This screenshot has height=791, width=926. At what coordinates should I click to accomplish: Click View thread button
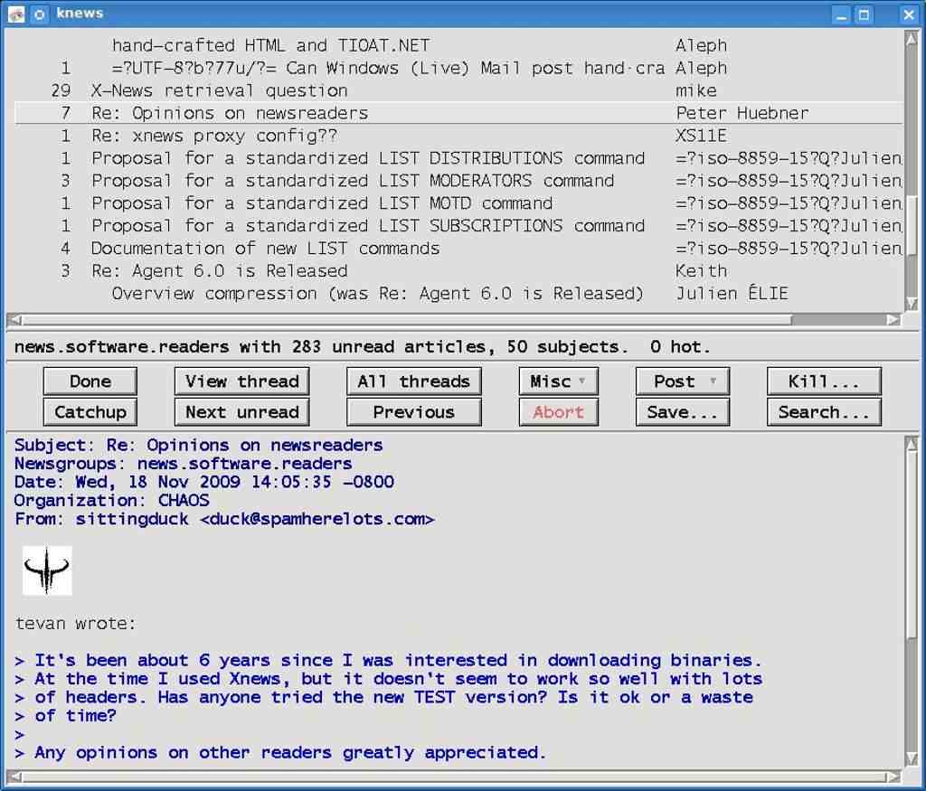241,381
